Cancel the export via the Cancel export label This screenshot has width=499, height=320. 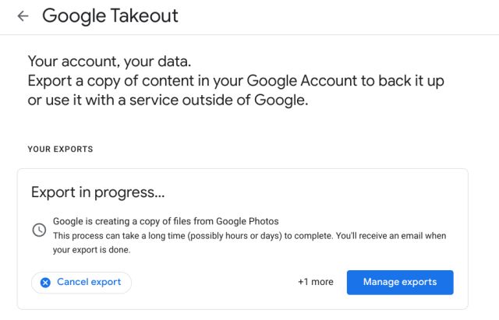click(89, 282)
